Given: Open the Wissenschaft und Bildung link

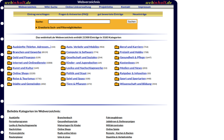Looking at the screenshot, I should point(136,84).
